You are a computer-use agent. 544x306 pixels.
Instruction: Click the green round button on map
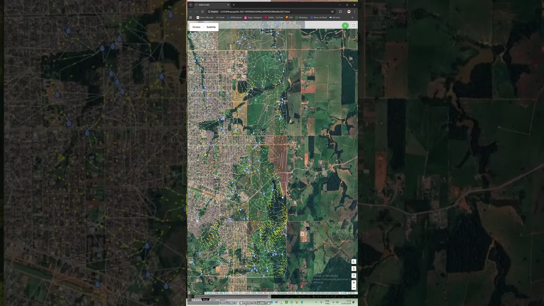[x=345, y=25]
